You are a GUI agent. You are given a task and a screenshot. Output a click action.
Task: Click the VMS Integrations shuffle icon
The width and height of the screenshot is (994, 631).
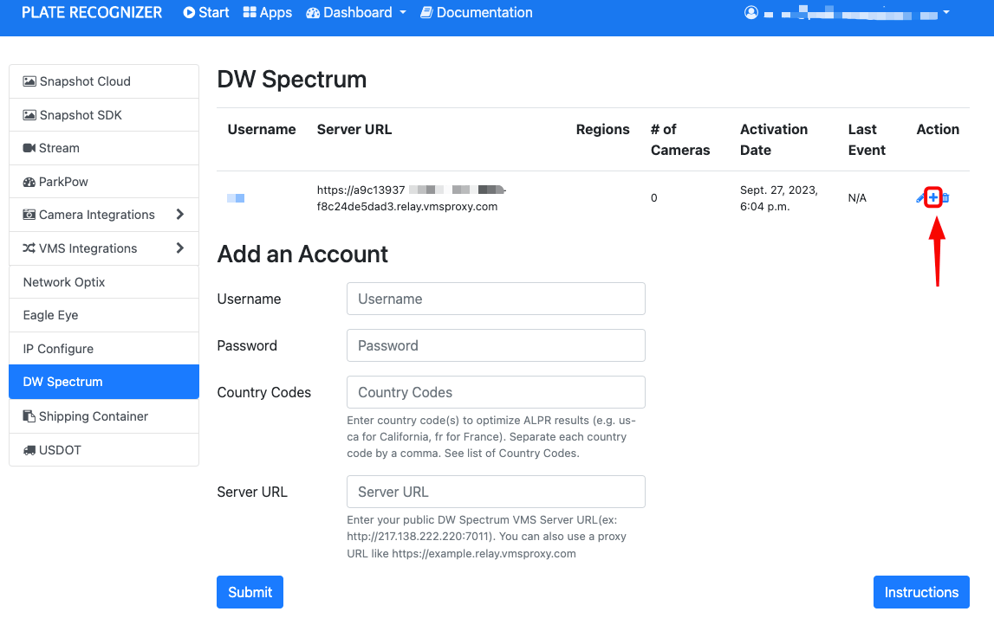tap(29, 248)
